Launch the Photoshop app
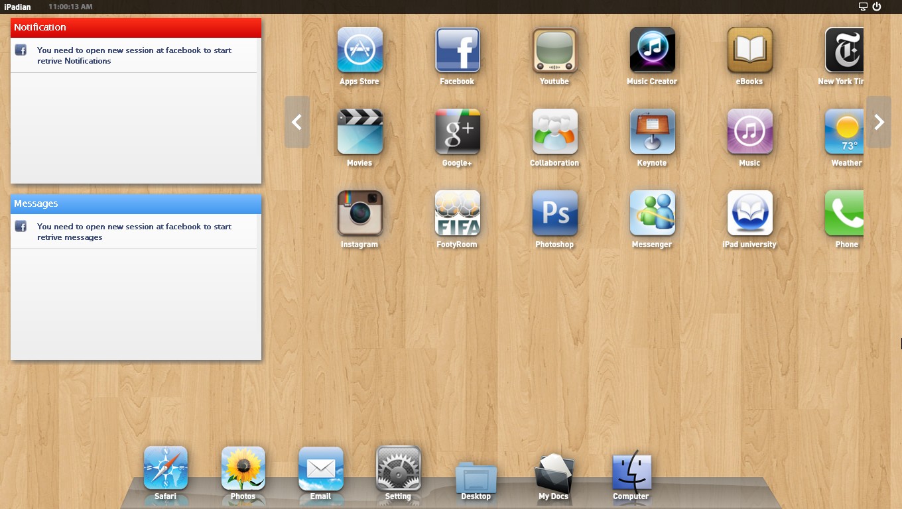 point(554,213)
